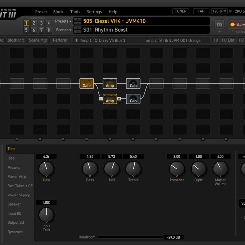Switch to the Output EQ page
Image resolution: width=245 pixels, height=245 pixels.
[x=16, y=223]
